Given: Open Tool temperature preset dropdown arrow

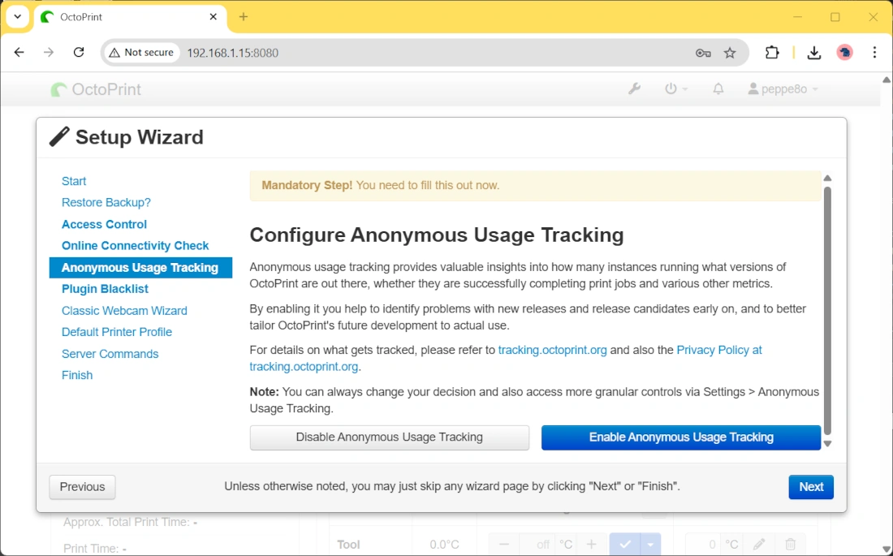Looking at the screenshot, I should 650,545.
